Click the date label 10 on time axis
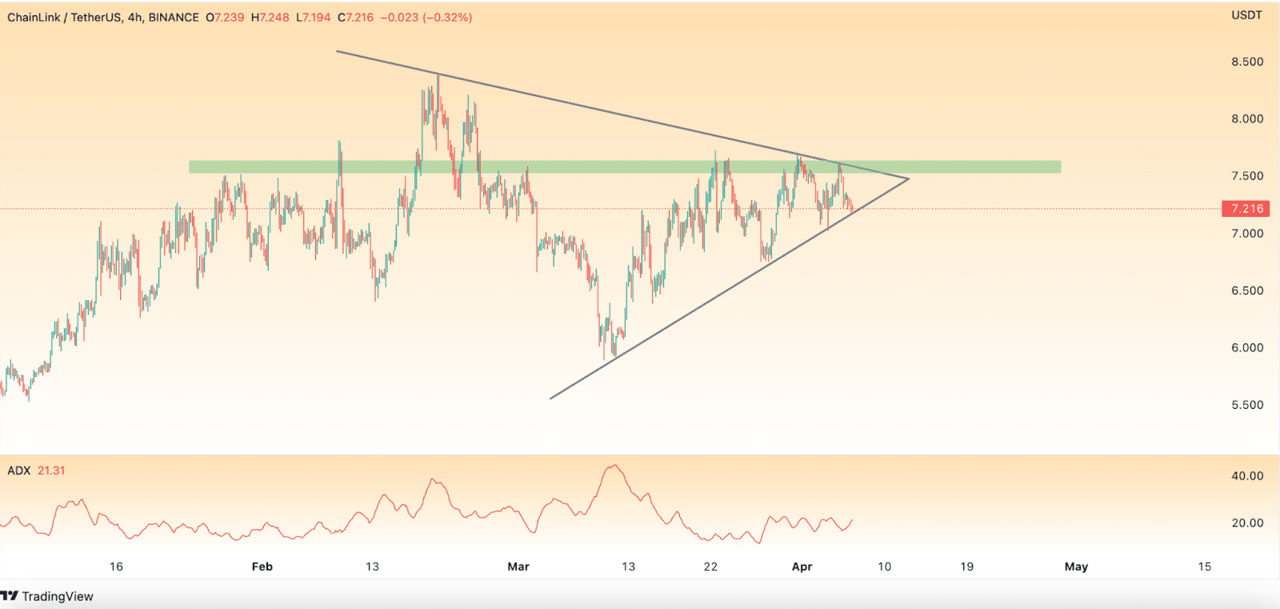The image size is (1280, 609). coord(884,567)
